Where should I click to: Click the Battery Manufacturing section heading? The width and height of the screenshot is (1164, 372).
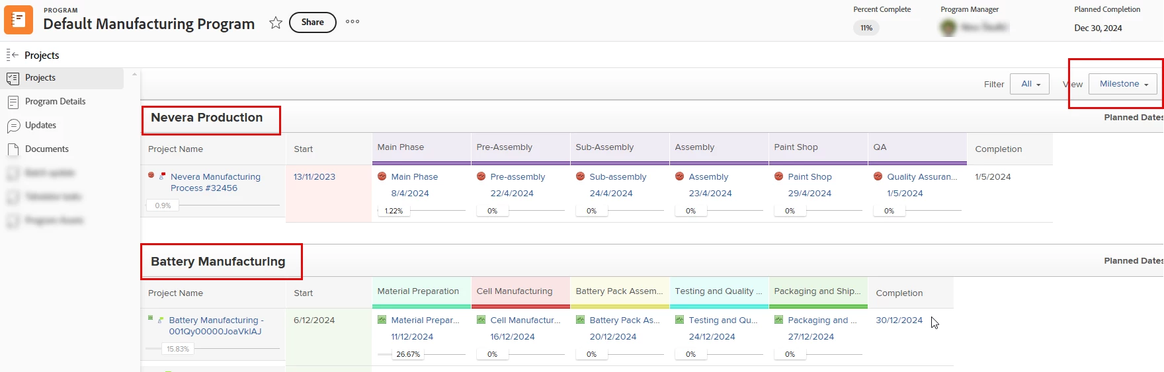[x=218, y=262]
